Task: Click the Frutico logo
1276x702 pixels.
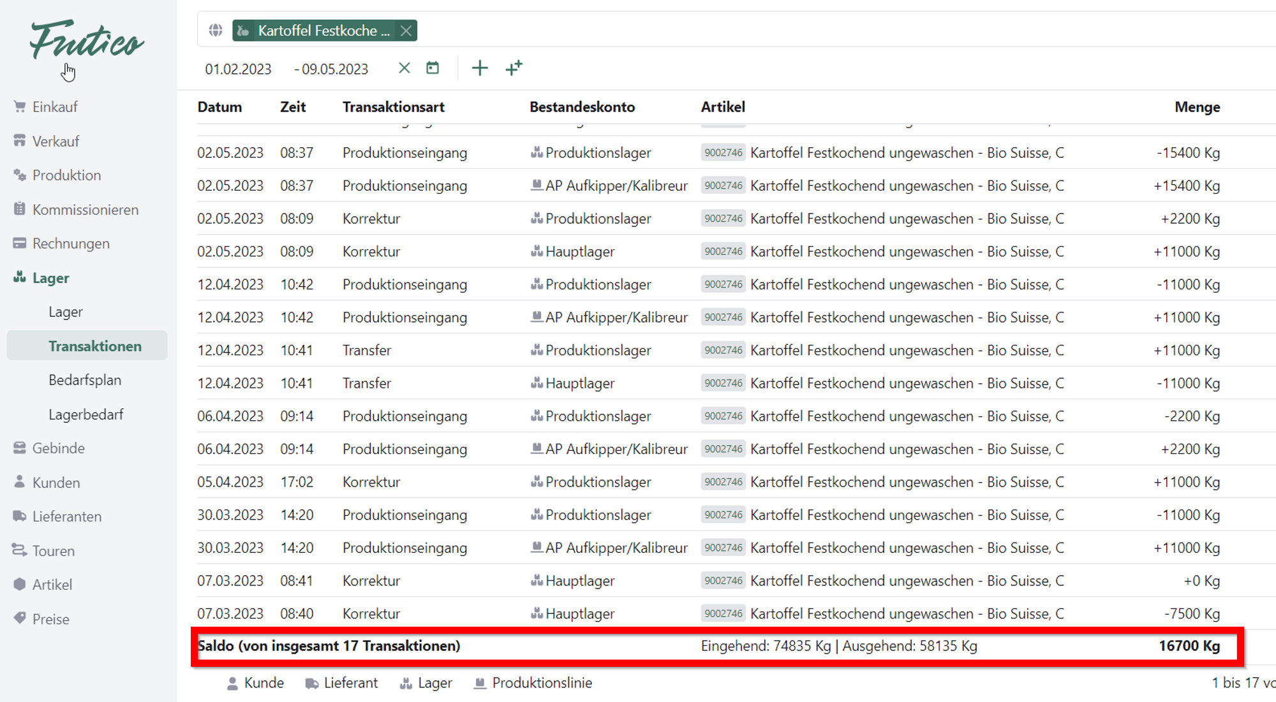Action: 87,40
